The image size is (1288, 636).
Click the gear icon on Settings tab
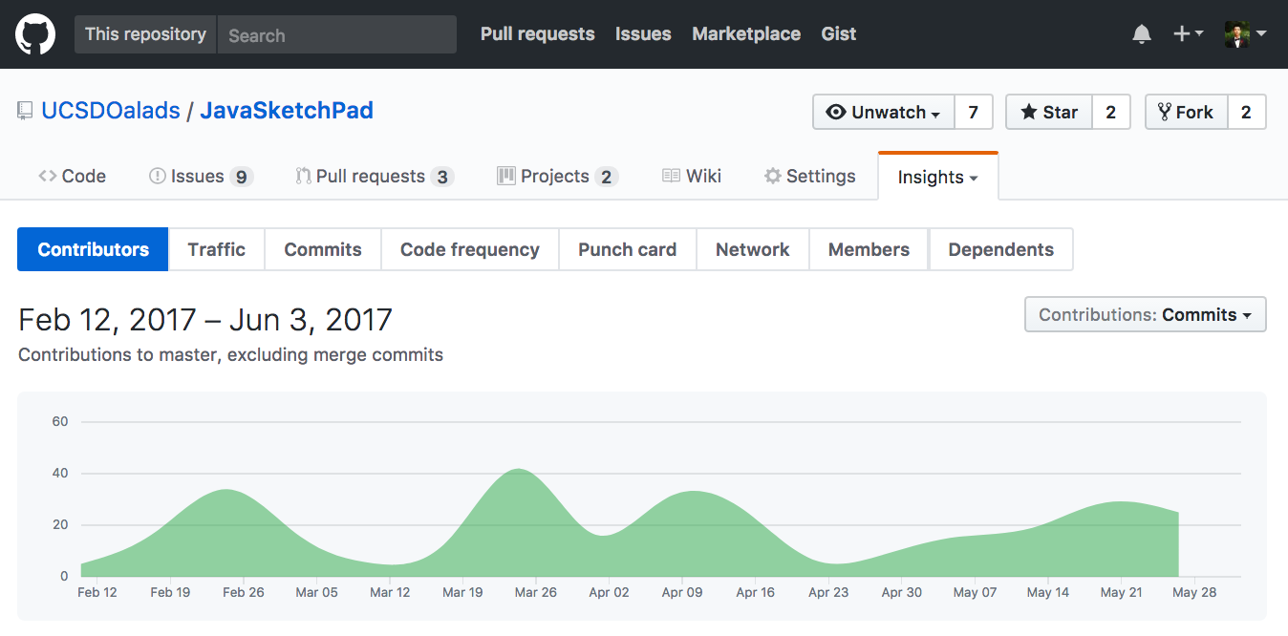773,176
